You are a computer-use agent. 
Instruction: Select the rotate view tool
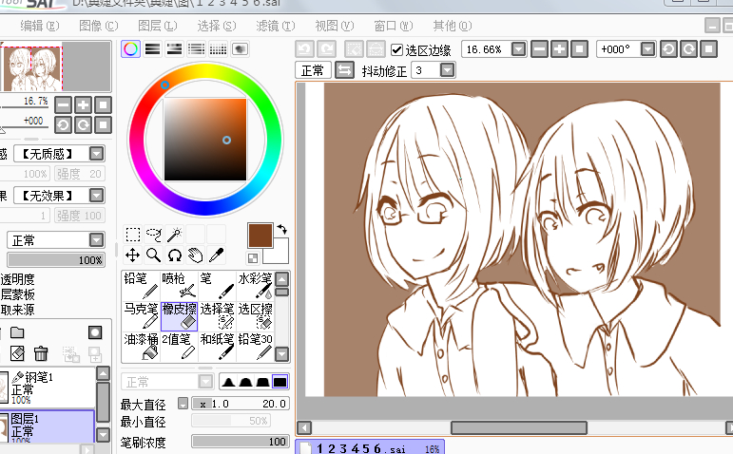pos(174,255)
